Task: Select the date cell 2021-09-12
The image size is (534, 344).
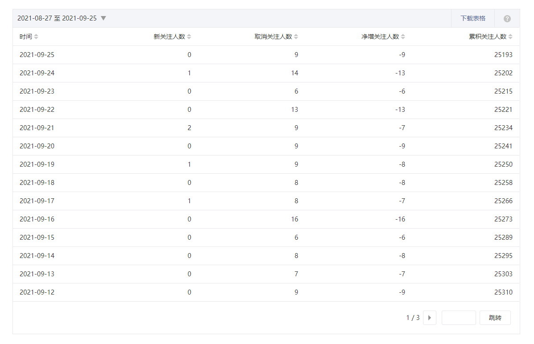Action: pos(37,292)
